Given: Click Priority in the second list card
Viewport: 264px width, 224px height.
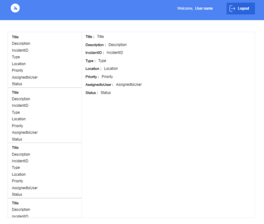Looking at the screenshot, I should (17, 126).
